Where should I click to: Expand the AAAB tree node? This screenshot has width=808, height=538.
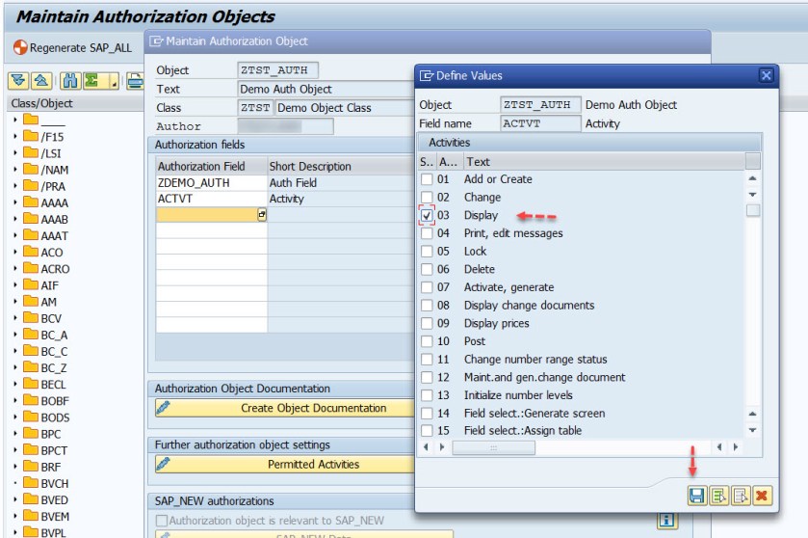click(x=15, y=219)
